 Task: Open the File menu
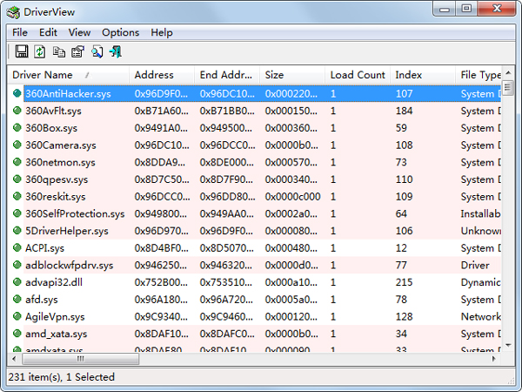pos(20,32)
